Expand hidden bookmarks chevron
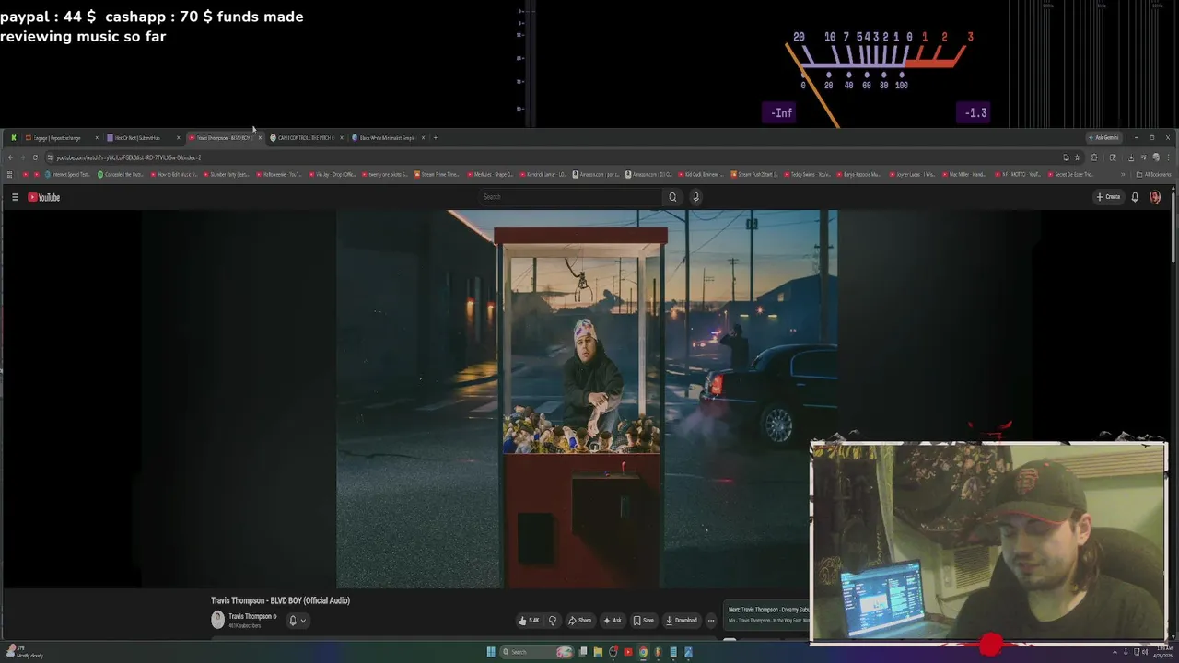This screenshot has width=1179, height=663. [1125, 174]
